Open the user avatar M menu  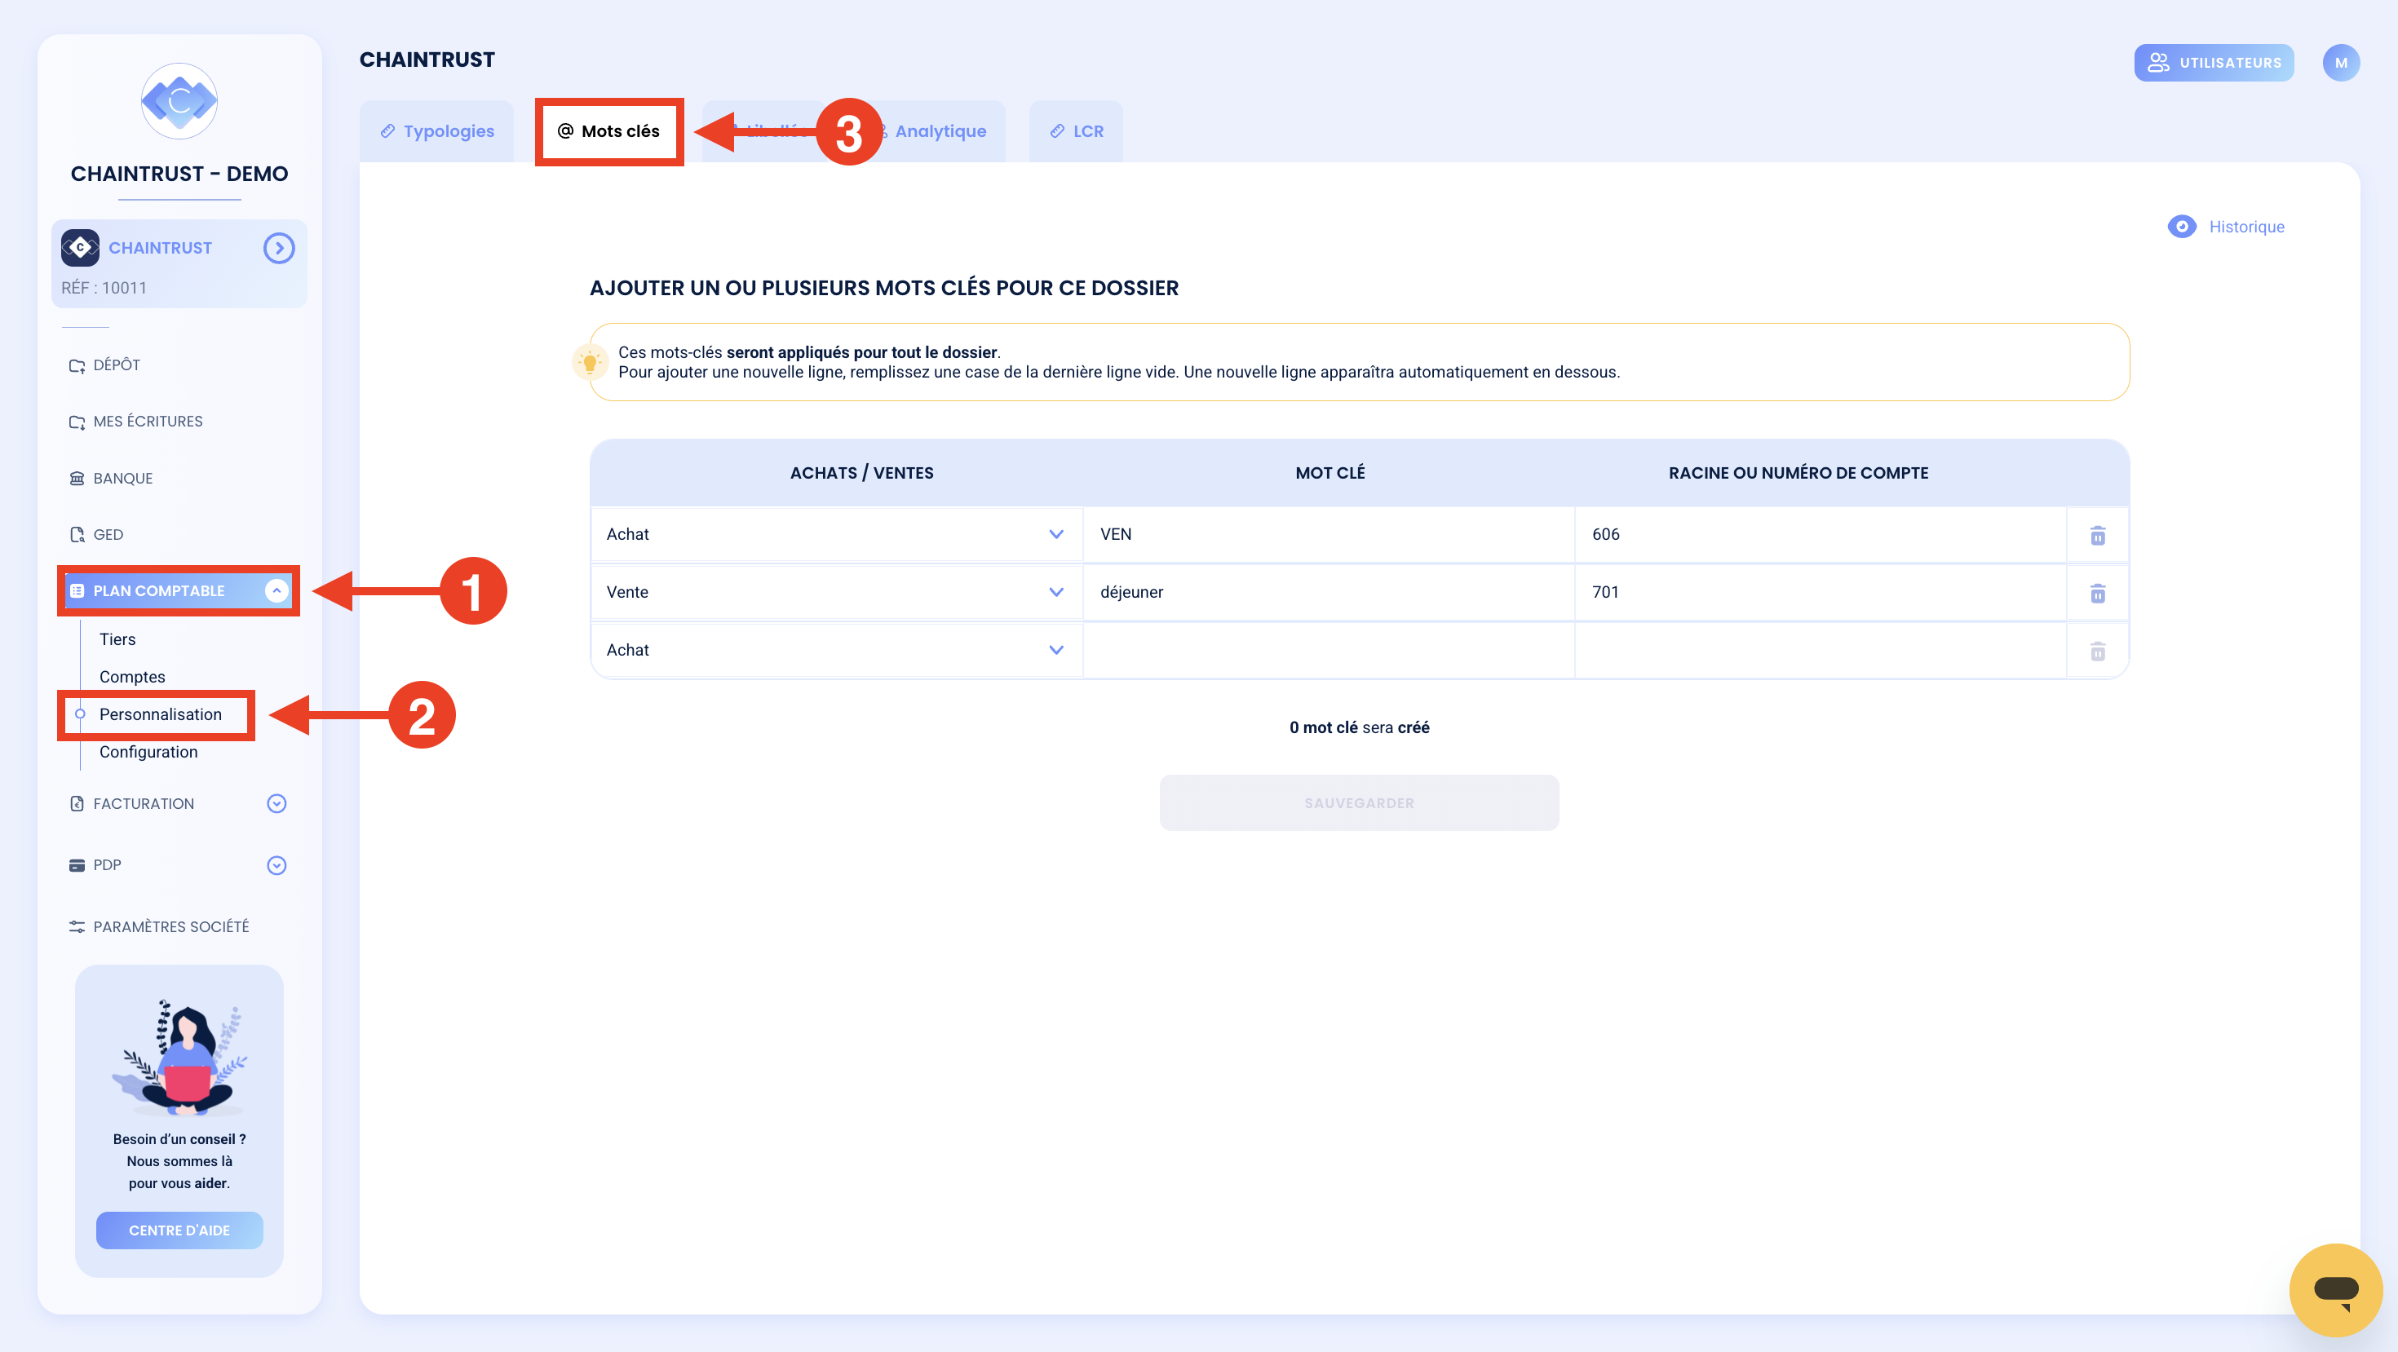click(2340, 62)
